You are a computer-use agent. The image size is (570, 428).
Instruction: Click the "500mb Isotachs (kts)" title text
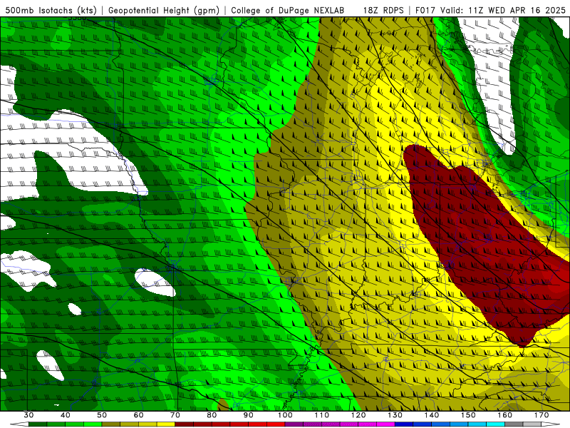point(51,10)
